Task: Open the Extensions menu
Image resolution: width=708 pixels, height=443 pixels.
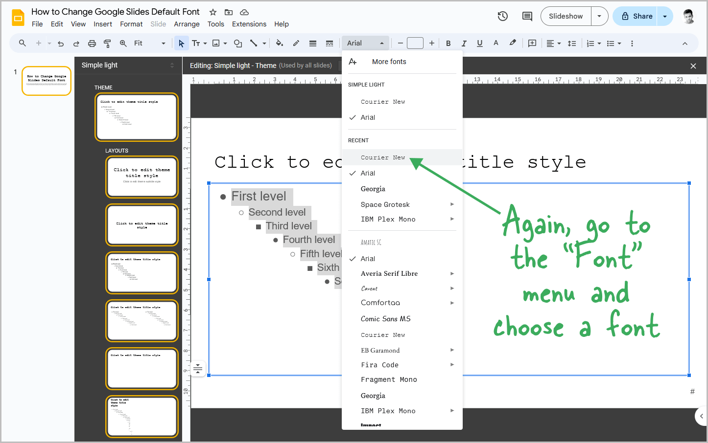Action: click(249, 24)
